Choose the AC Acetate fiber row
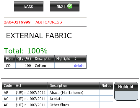Image resolution: width=140 pixels, height=108 pixels. pos(57,99)
